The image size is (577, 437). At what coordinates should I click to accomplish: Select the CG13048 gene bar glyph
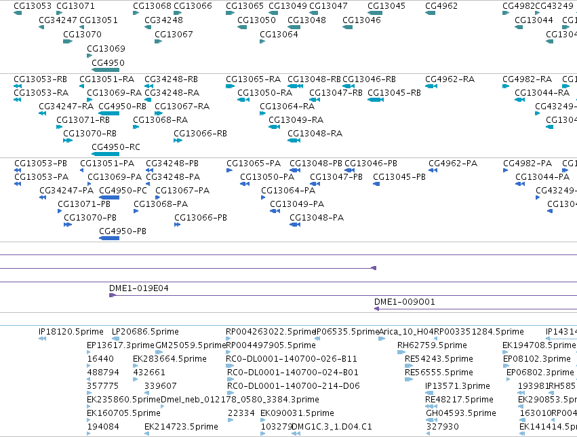pos(294,27)
